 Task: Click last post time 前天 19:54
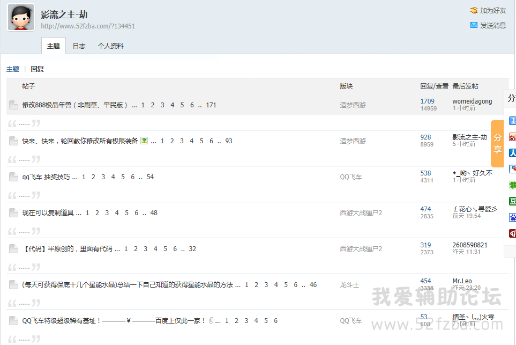(466, 216)
